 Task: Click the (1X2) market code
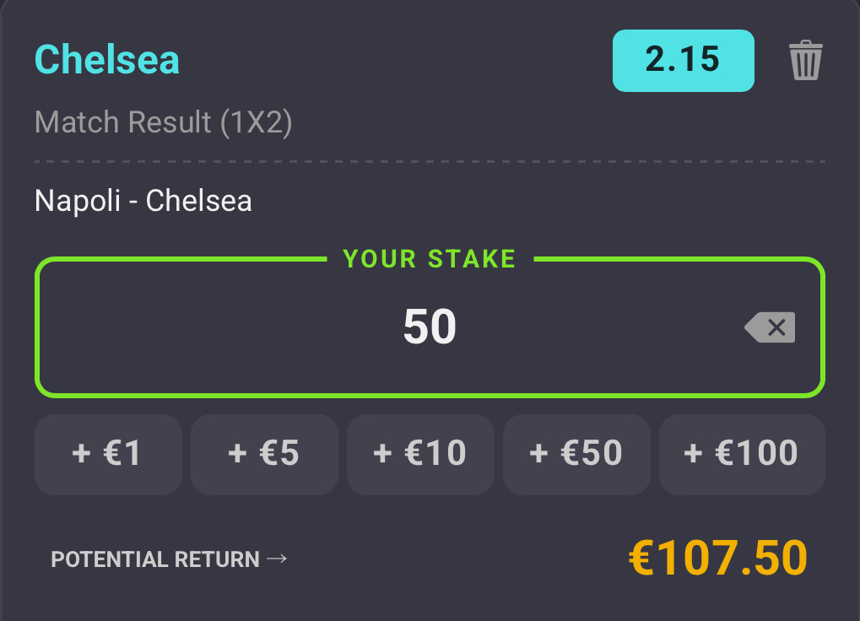coord(256,123)
